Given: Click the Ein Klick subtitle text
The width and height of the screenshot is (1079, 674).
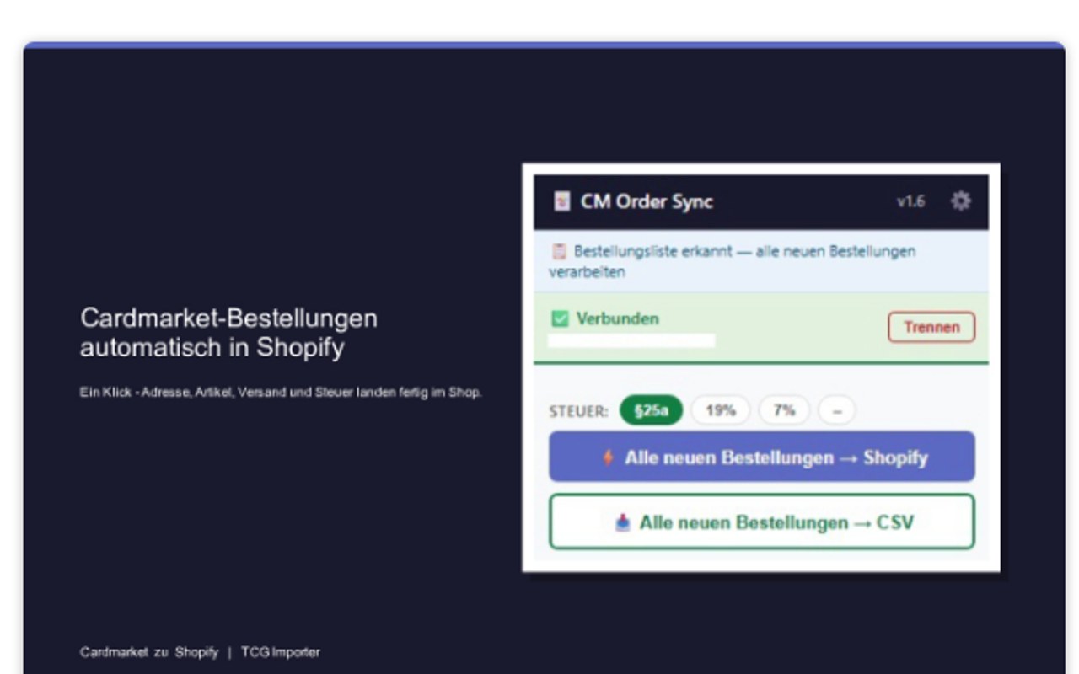Looking at the screenshot, I should click(281, 392).
